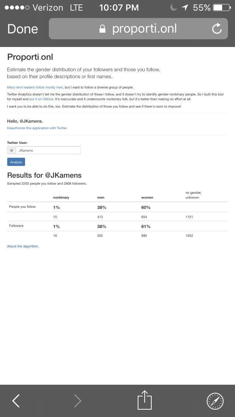Open the 'About the algorithm' link

click(x=23, y=246)
